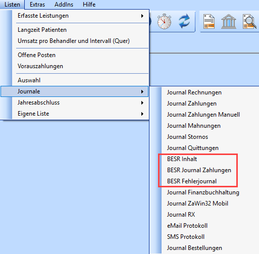
Task: Open the Hilfe menu
Action: pyautogui.click(x=89, y=5)
